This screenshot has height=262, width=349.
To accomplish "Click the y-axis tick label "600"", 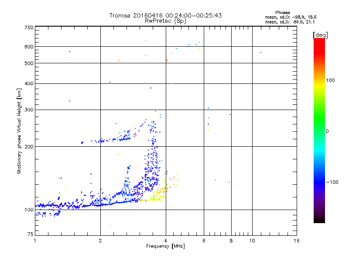I will (x=29, y=47).
